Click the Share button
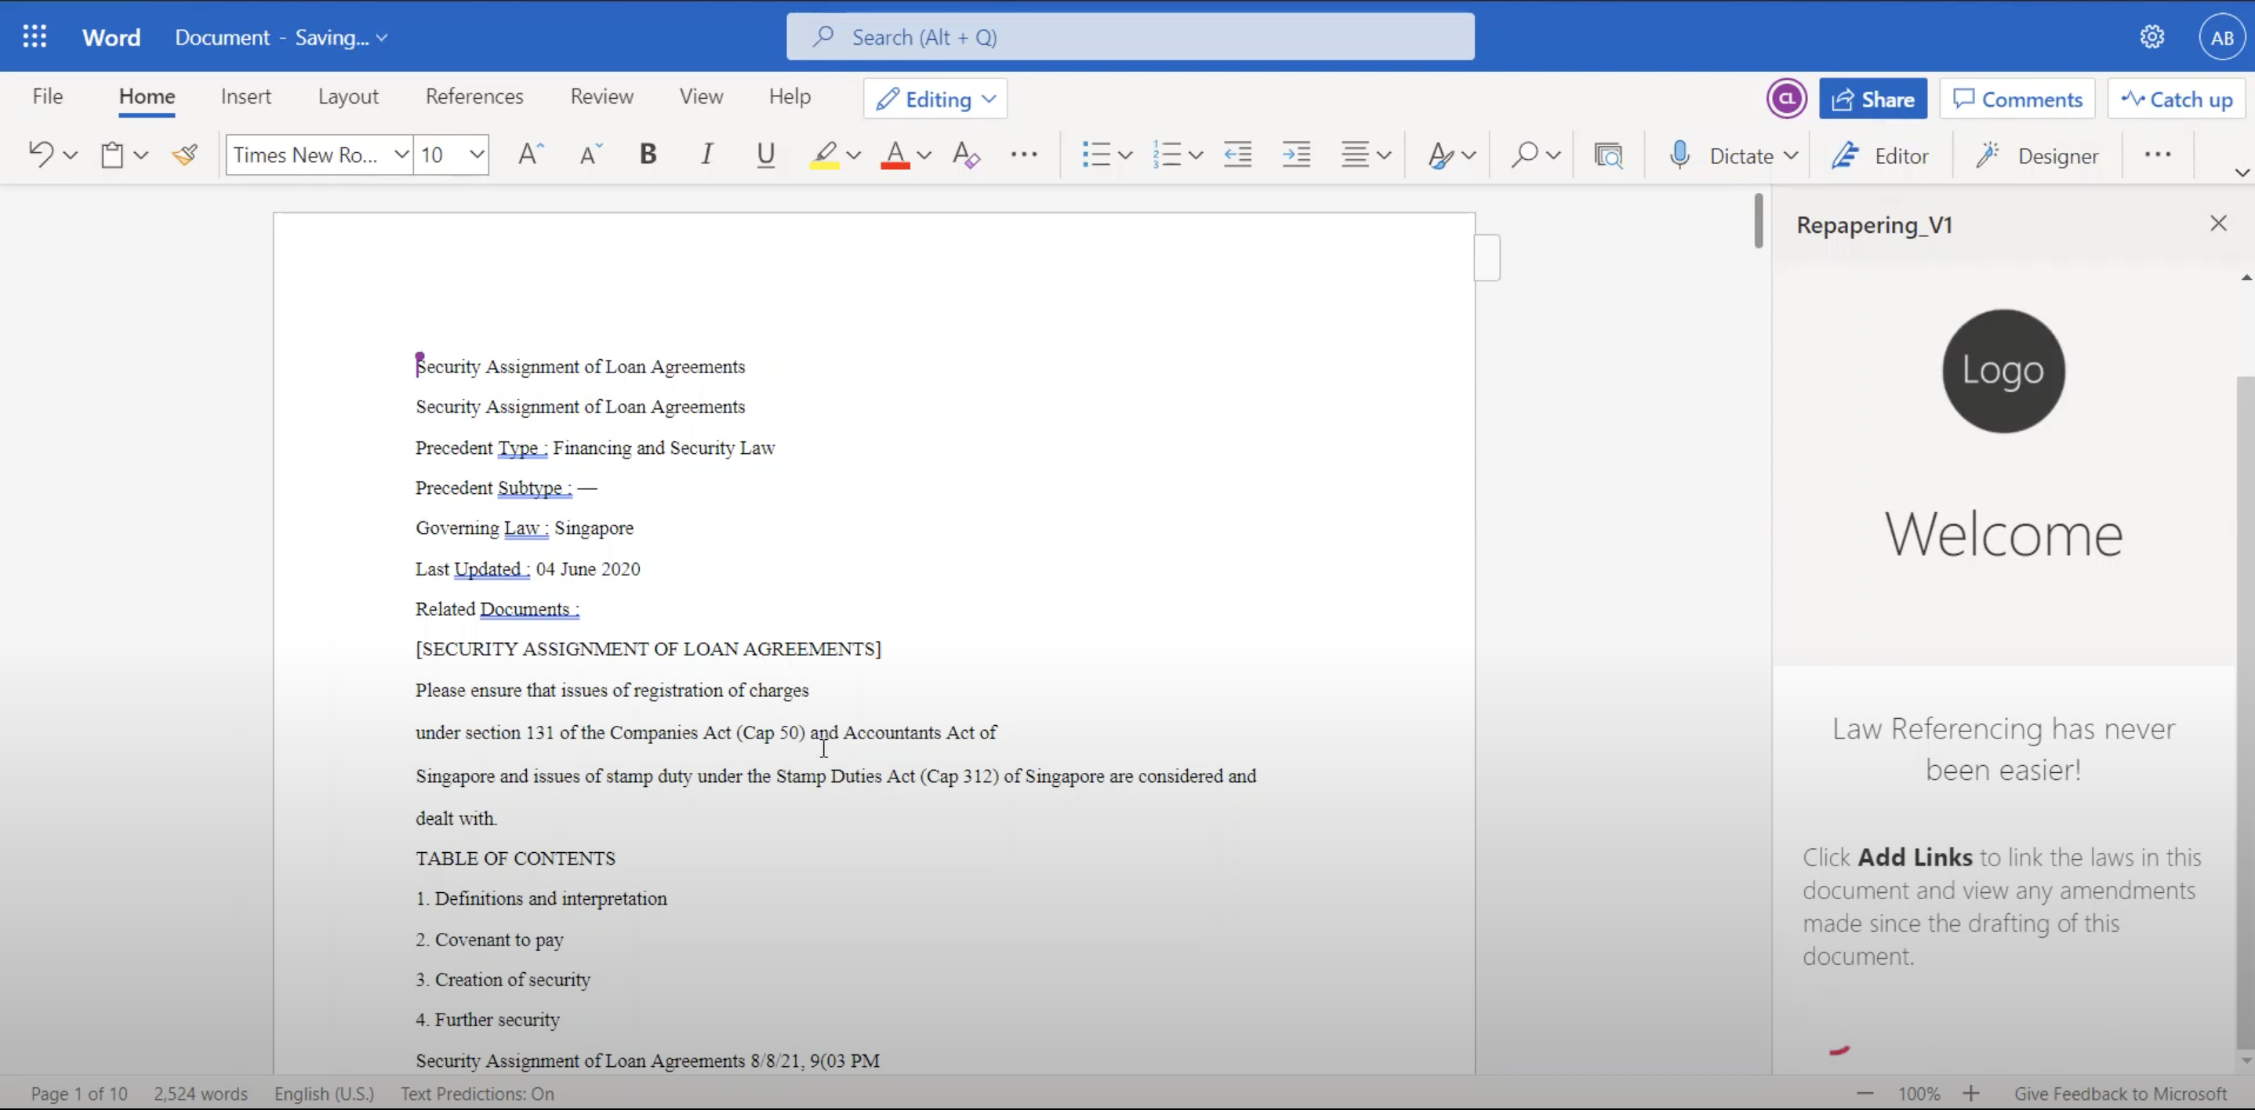Image resolution: width=2255 pixels, height=1110 pixels. pos(1872,99)
